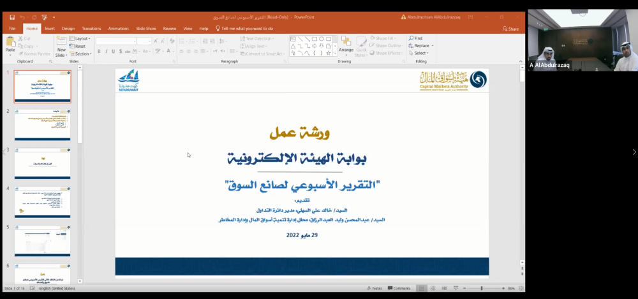Click the Find magnifier tool

click(416, 38)
